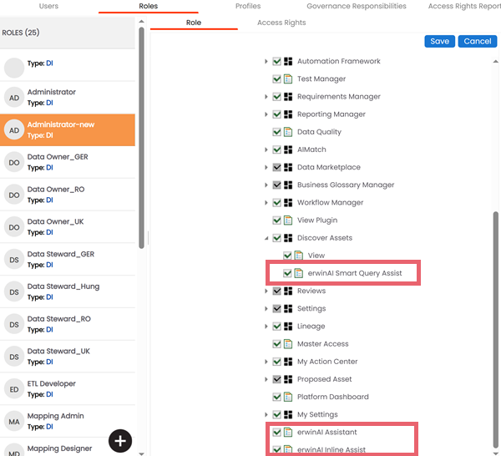This screenshot has height=456, width=501.
Task: Click the Cancel button
Action: coord(477,41)
